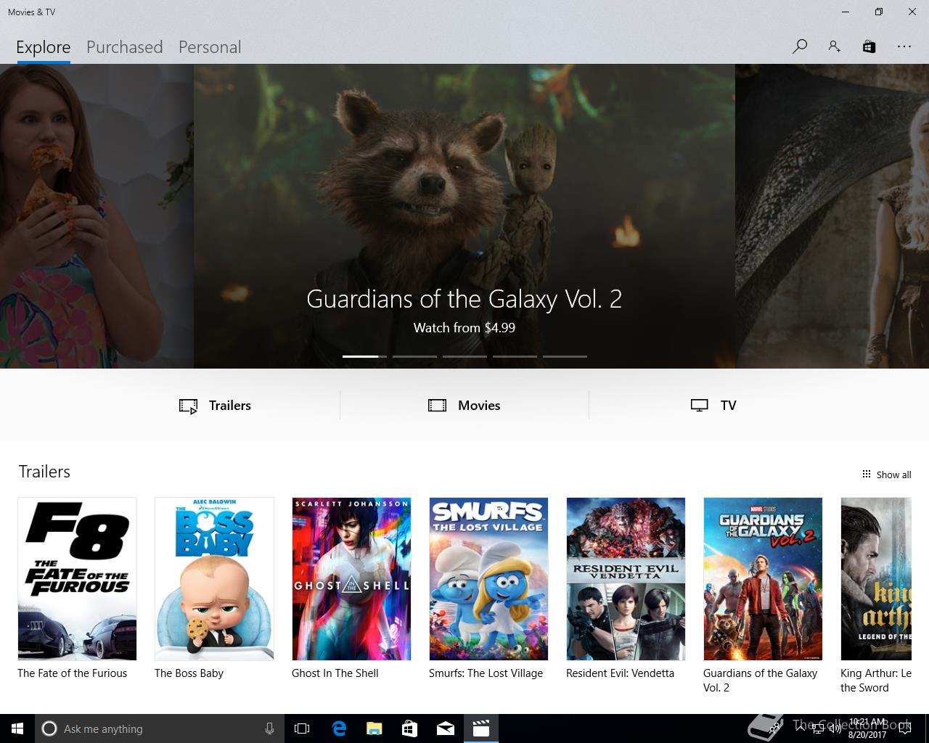Open Guardians of the Galaxy Vol. 2 poster
Screen dimensions: 929x743
[763, 579]
